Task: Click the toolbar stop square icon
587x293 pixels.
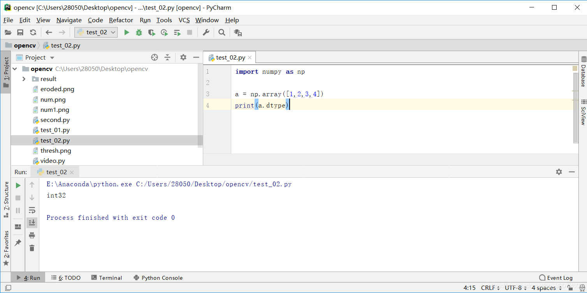Action: click(190, 32)
